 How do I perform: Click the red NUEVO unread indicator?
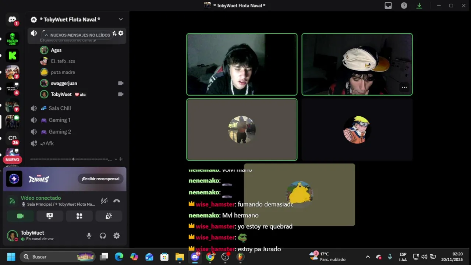point(12,160)
